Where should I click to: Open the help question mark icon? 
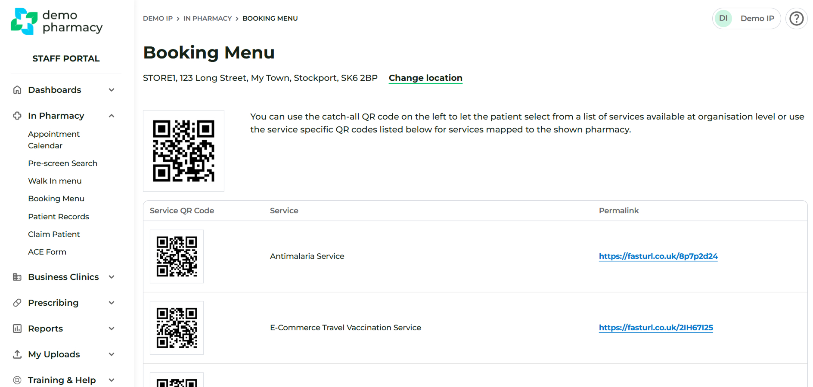pos(796,18)
